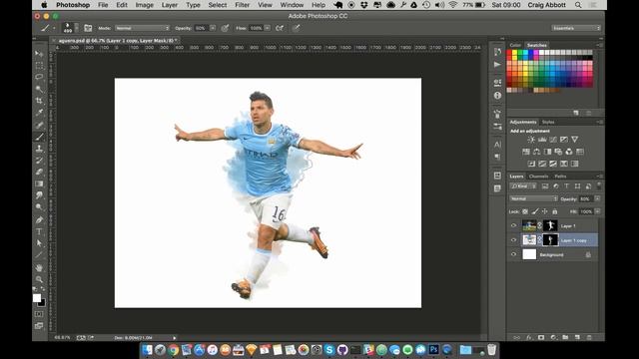The image size is (639, 359).
Task: Open the Image menu
Action: coord(144,5)
